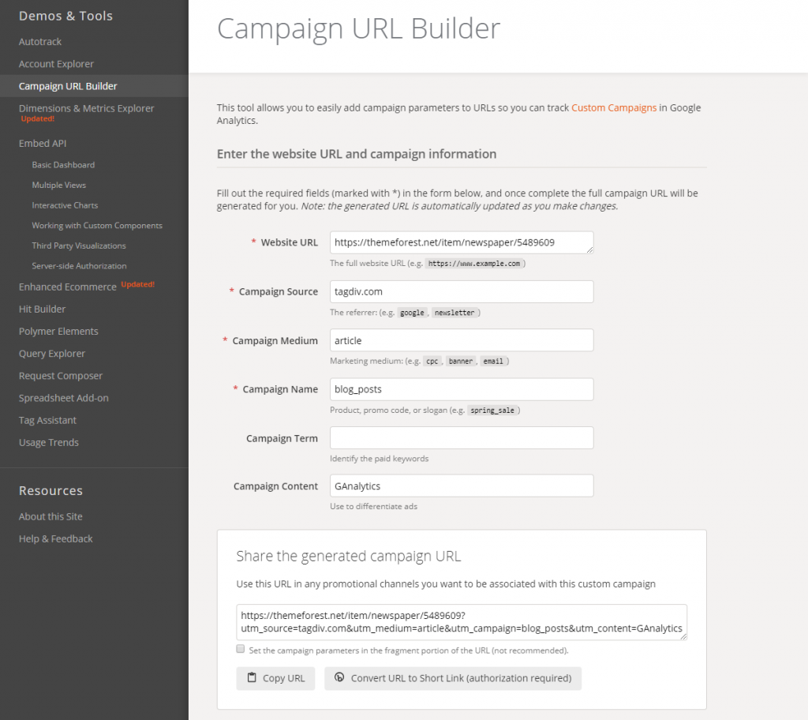Visit the Spreadsheet Add-on page
The image size is (808, 720).
[x=65, y=397]
